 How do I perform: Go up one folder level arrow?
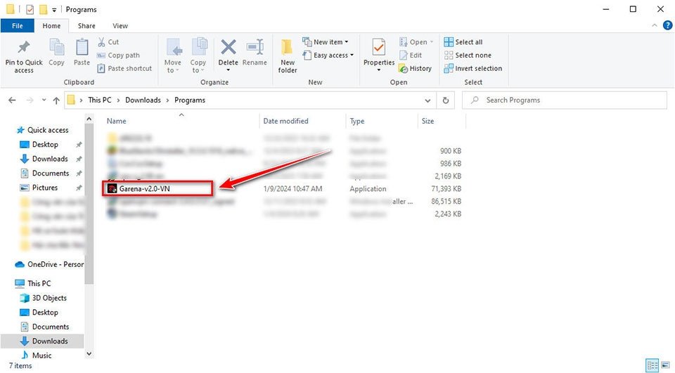pos(56,100)
